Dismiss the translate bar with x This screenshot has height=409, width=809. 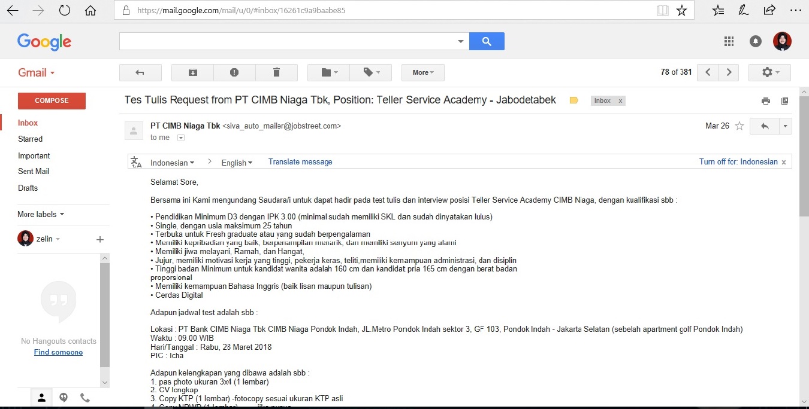pyautogui.click(x=784, y=162)
